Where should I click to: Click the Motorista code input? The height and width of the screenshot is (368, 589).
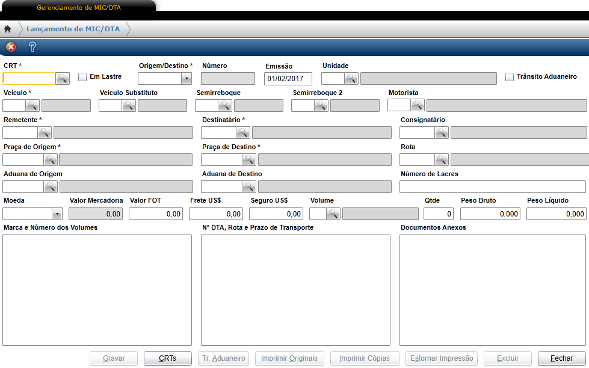pyautogui.click(x=399, y=105)
